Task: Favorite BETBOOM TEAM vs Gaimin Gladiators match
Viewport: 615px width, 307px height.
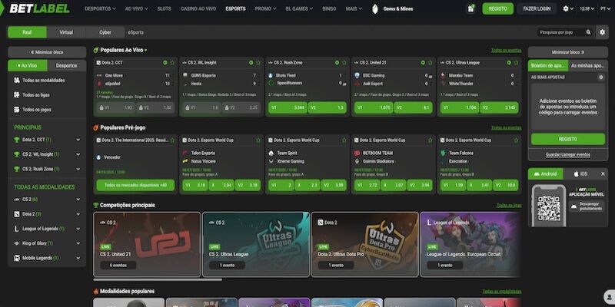Action: [430, 140]
